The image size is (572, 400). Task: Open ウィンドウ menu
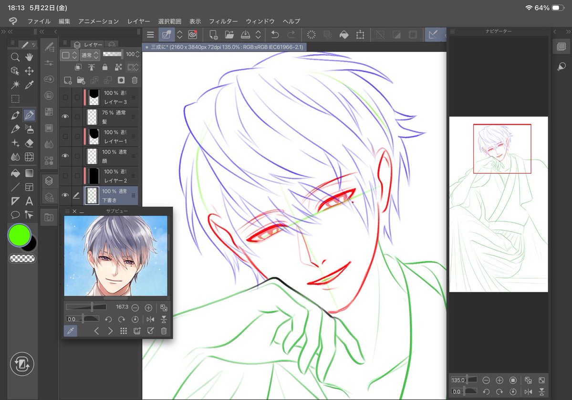click(x=260, y=21)
